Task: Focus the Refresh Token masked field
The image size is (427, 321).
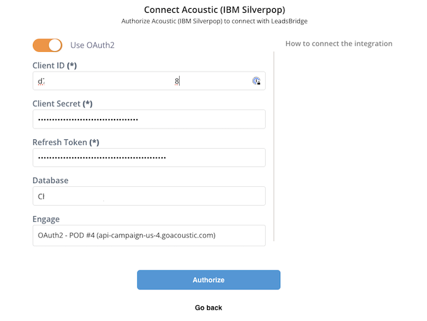Action: (149, 158)
